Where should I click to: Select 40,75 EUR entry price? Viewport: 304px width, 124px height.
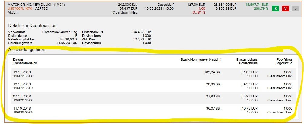[249, 108]
